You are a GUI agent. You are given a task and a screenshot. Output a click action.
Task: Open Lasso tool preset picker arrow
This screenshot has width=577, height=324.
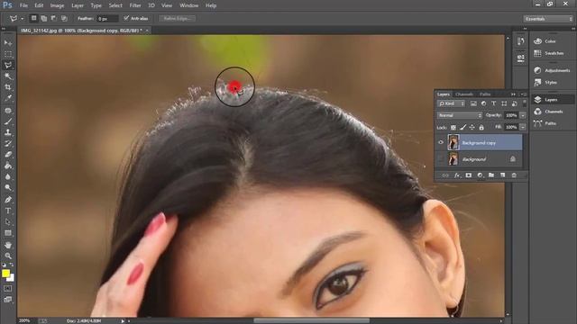click(22, 18)
